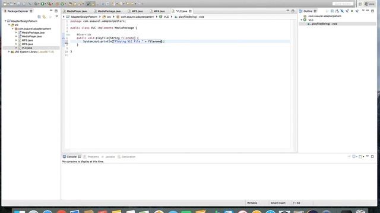This screenshot has width=380, height=213.
Task: Close the VLC.java editor tab
Action: tap(190, 11)
